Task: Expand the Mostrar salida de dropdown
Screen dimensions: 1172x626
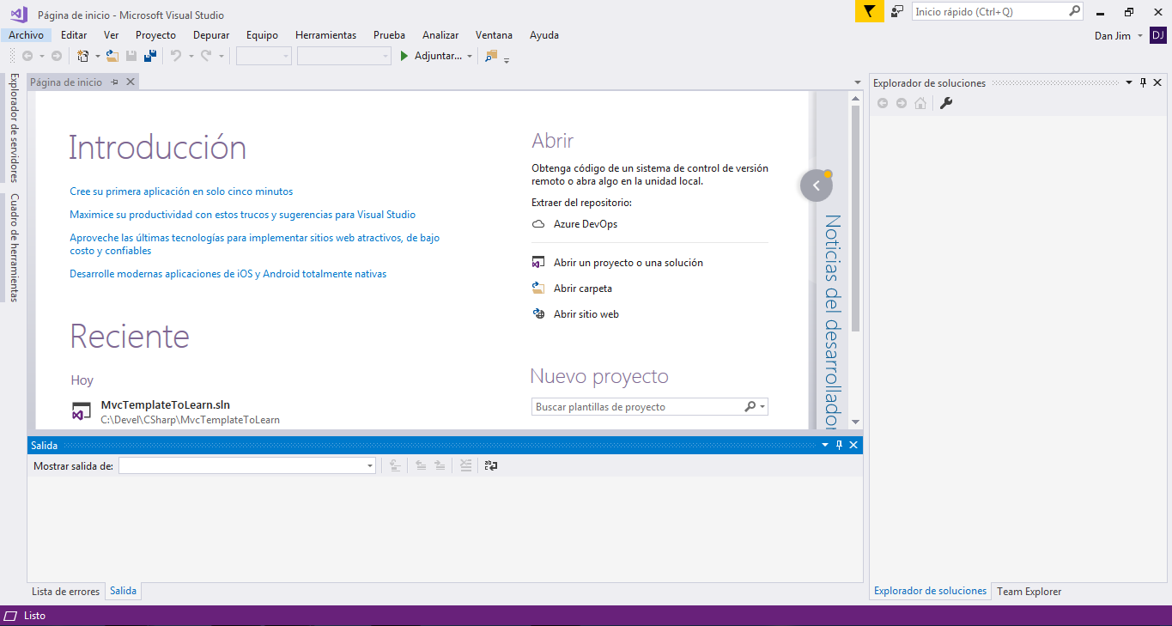Action: [370, 465]
